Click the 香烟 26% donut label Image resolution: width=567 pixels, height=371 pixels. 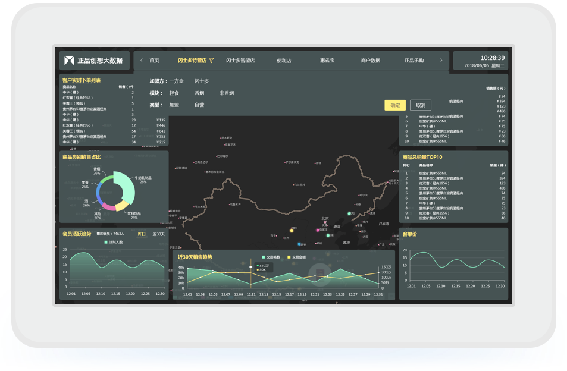click(97, 171)
